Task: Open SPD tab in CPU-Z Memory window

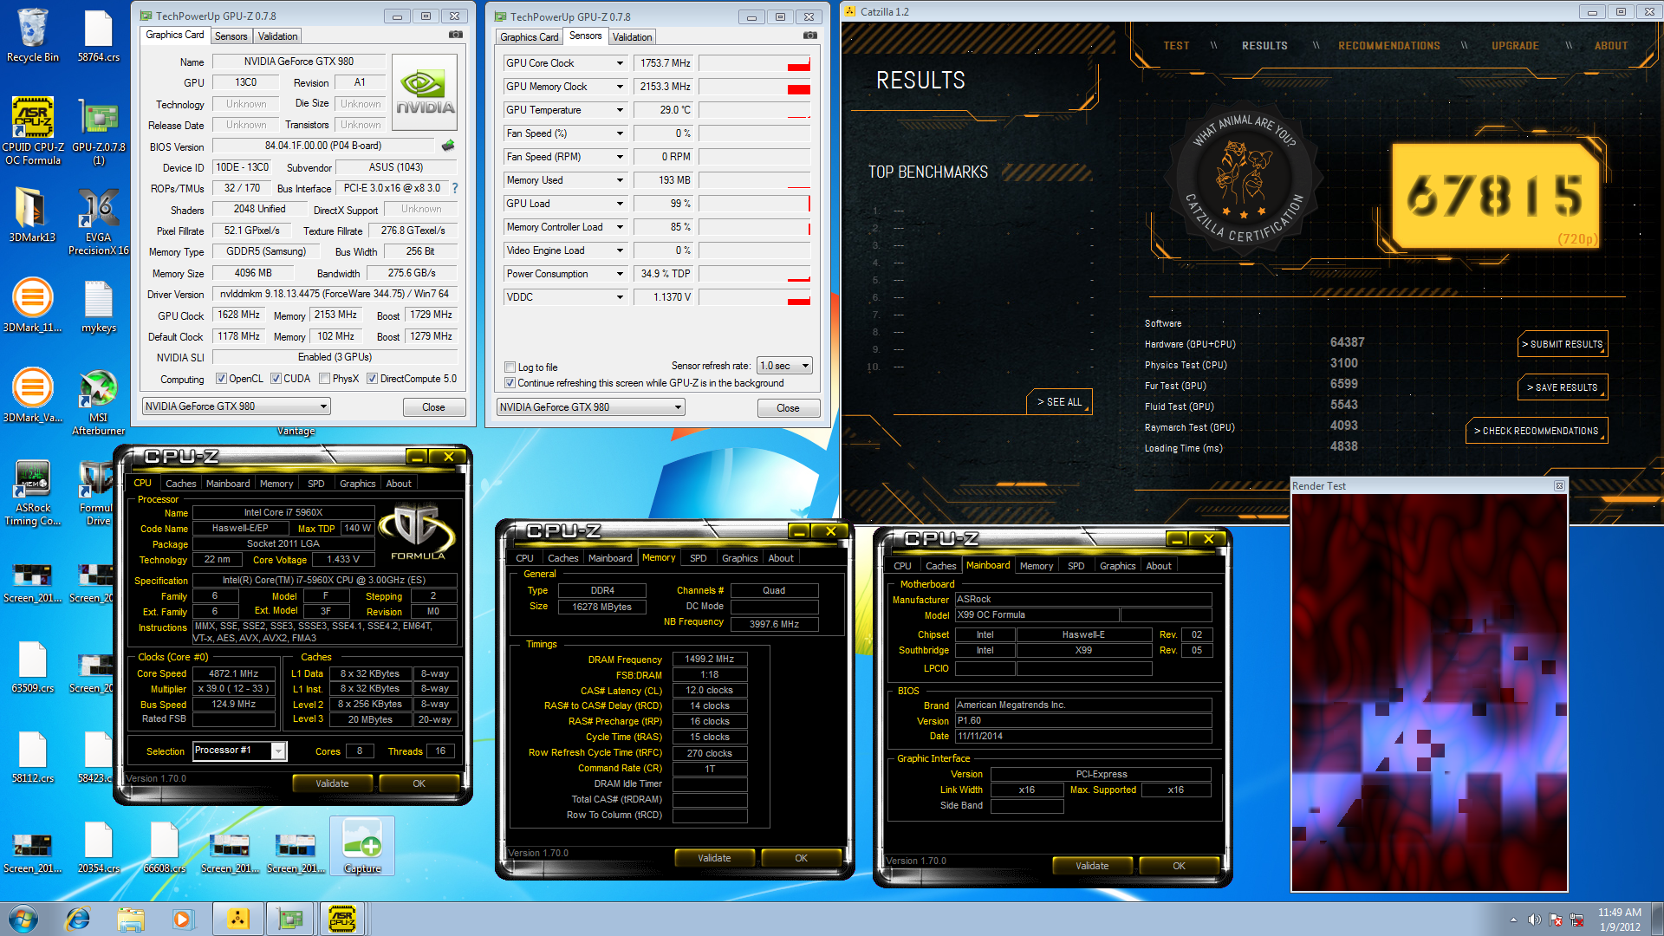Action: pyautogui.click(x=699, y=558)
